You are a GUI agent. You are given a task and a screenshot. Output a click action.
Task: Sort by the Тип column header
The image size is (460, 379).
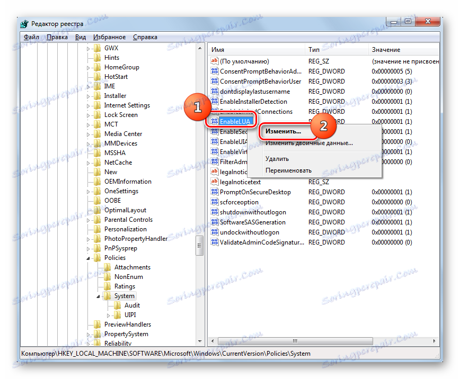pos(337,50)
